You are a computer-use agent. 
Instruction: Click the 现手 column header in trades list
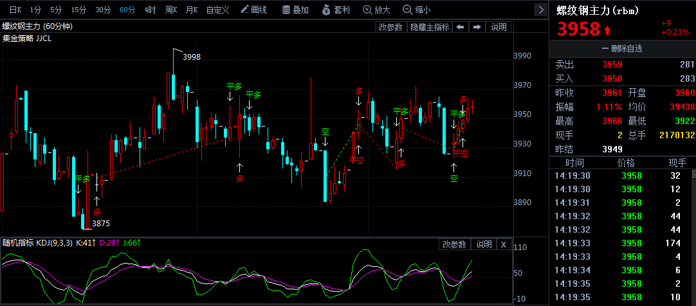point(677,162)
